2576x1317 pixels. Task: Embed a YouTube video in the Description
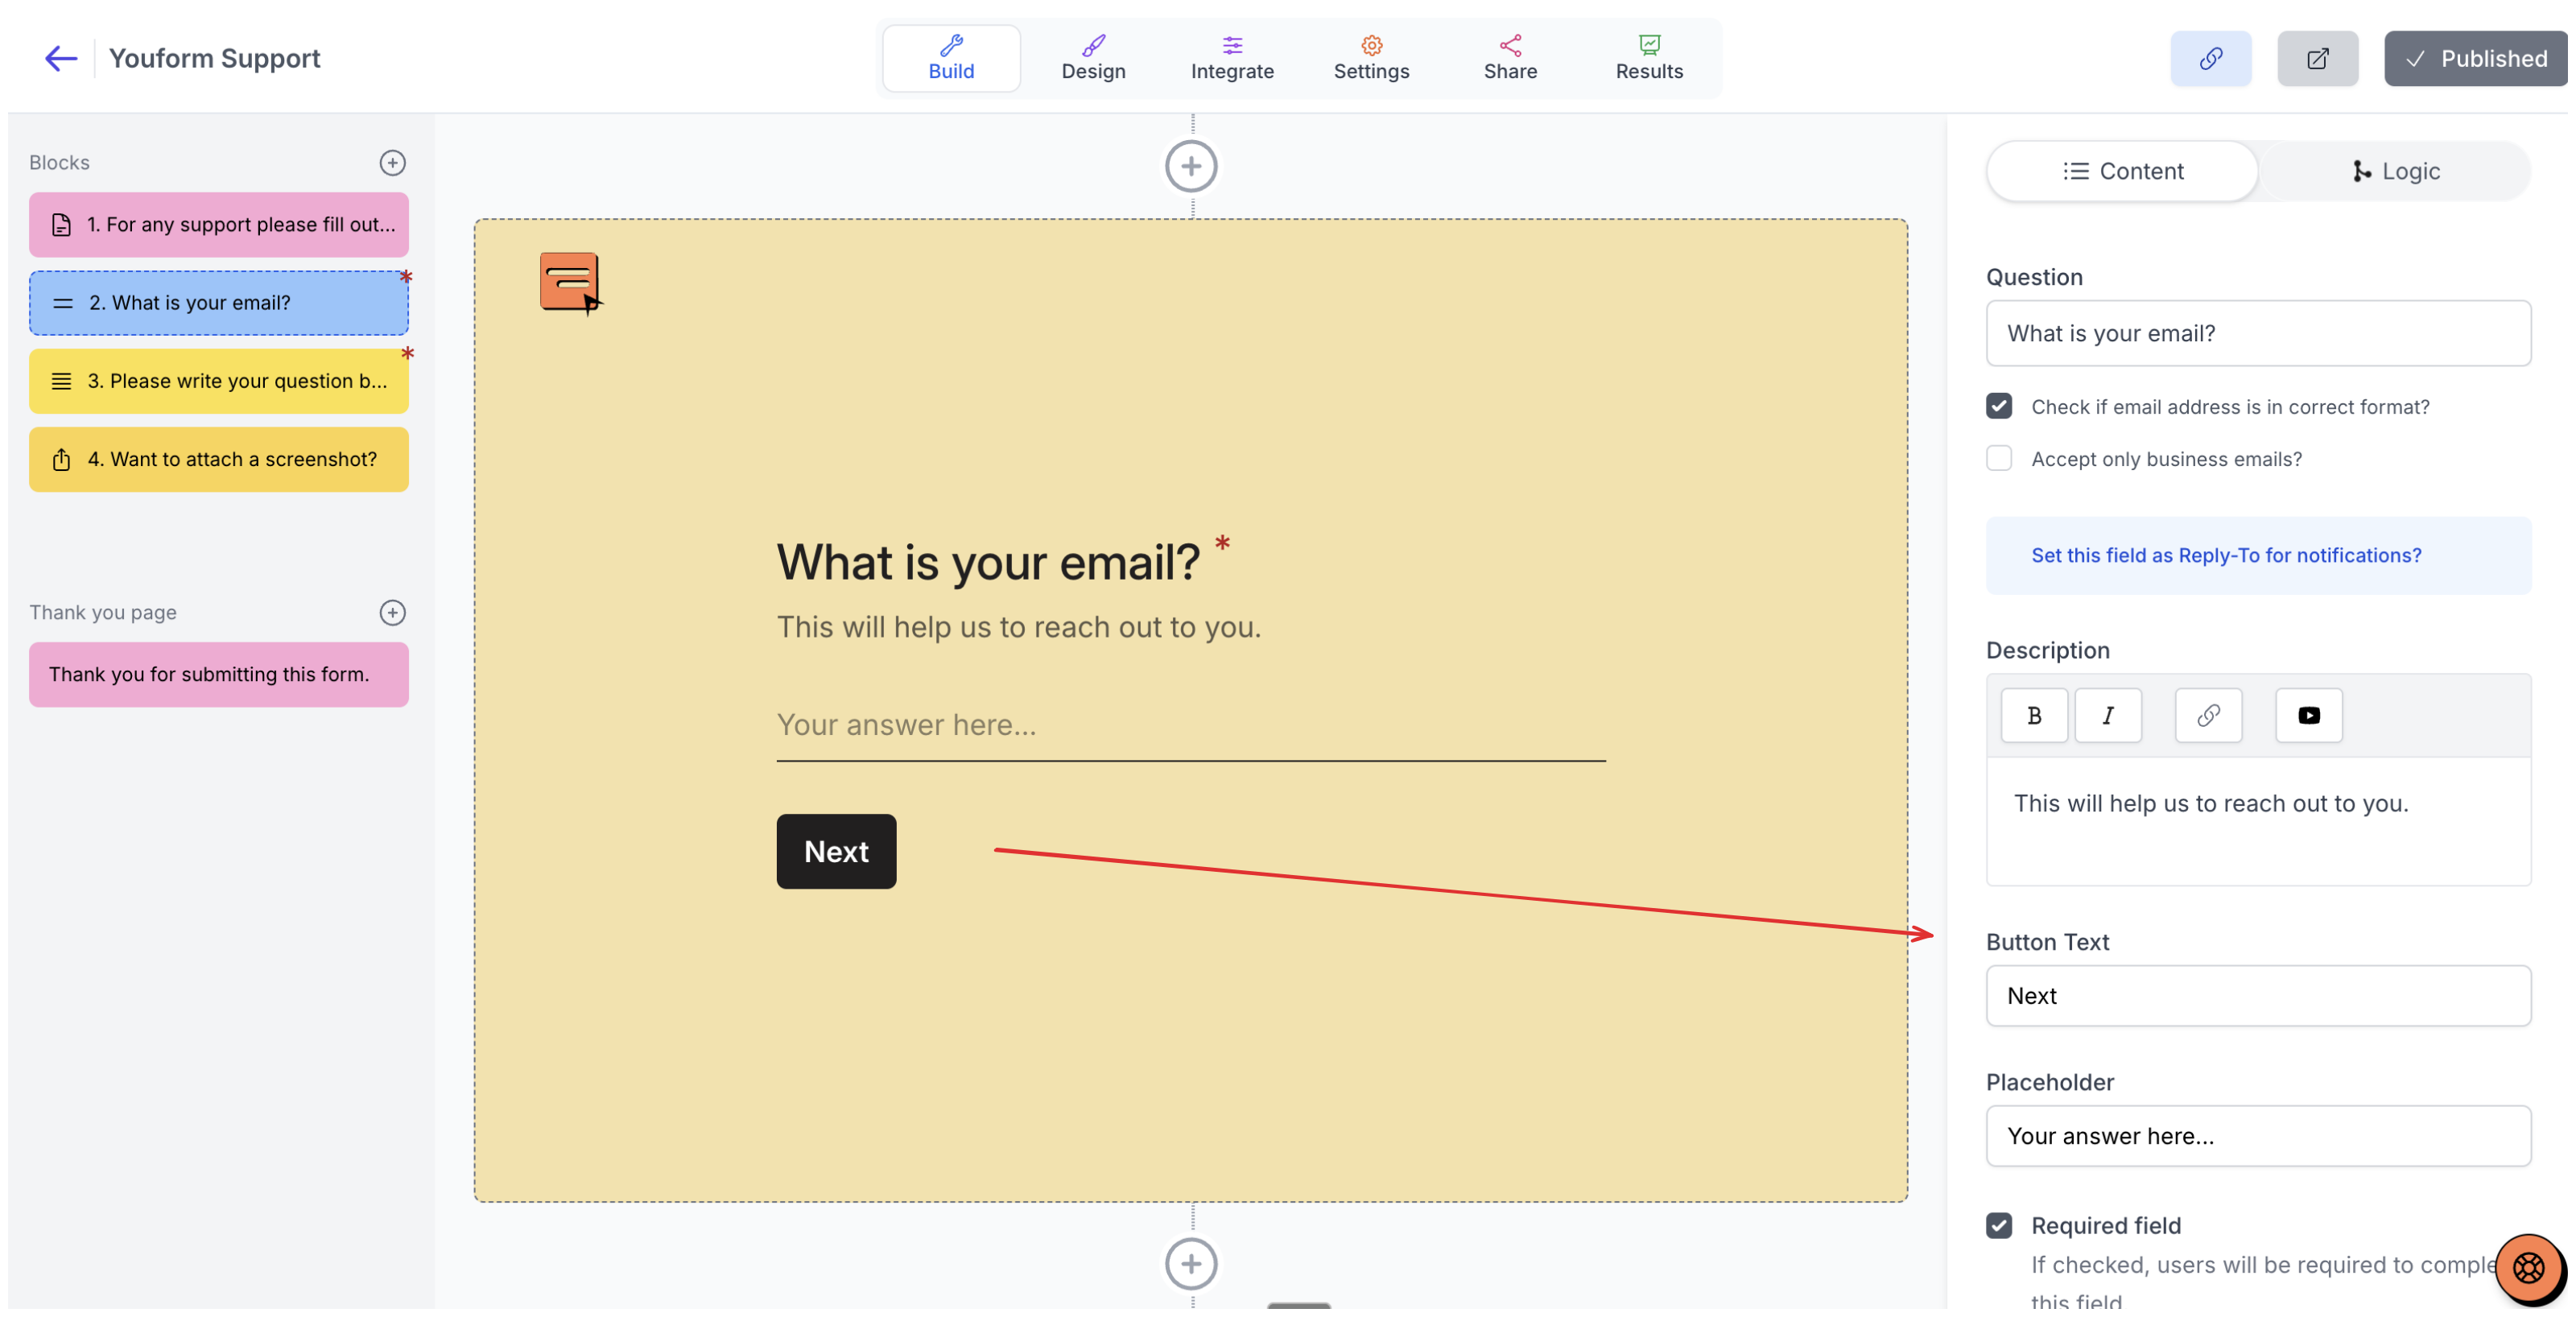(2308, 715)
